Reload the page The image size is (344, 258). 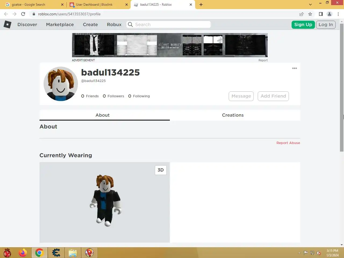23,14
